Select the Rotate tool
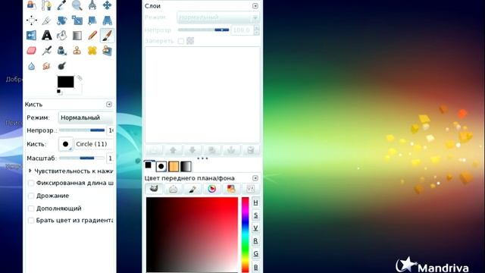Screen dimensions: 485x273 coord(61,20)
